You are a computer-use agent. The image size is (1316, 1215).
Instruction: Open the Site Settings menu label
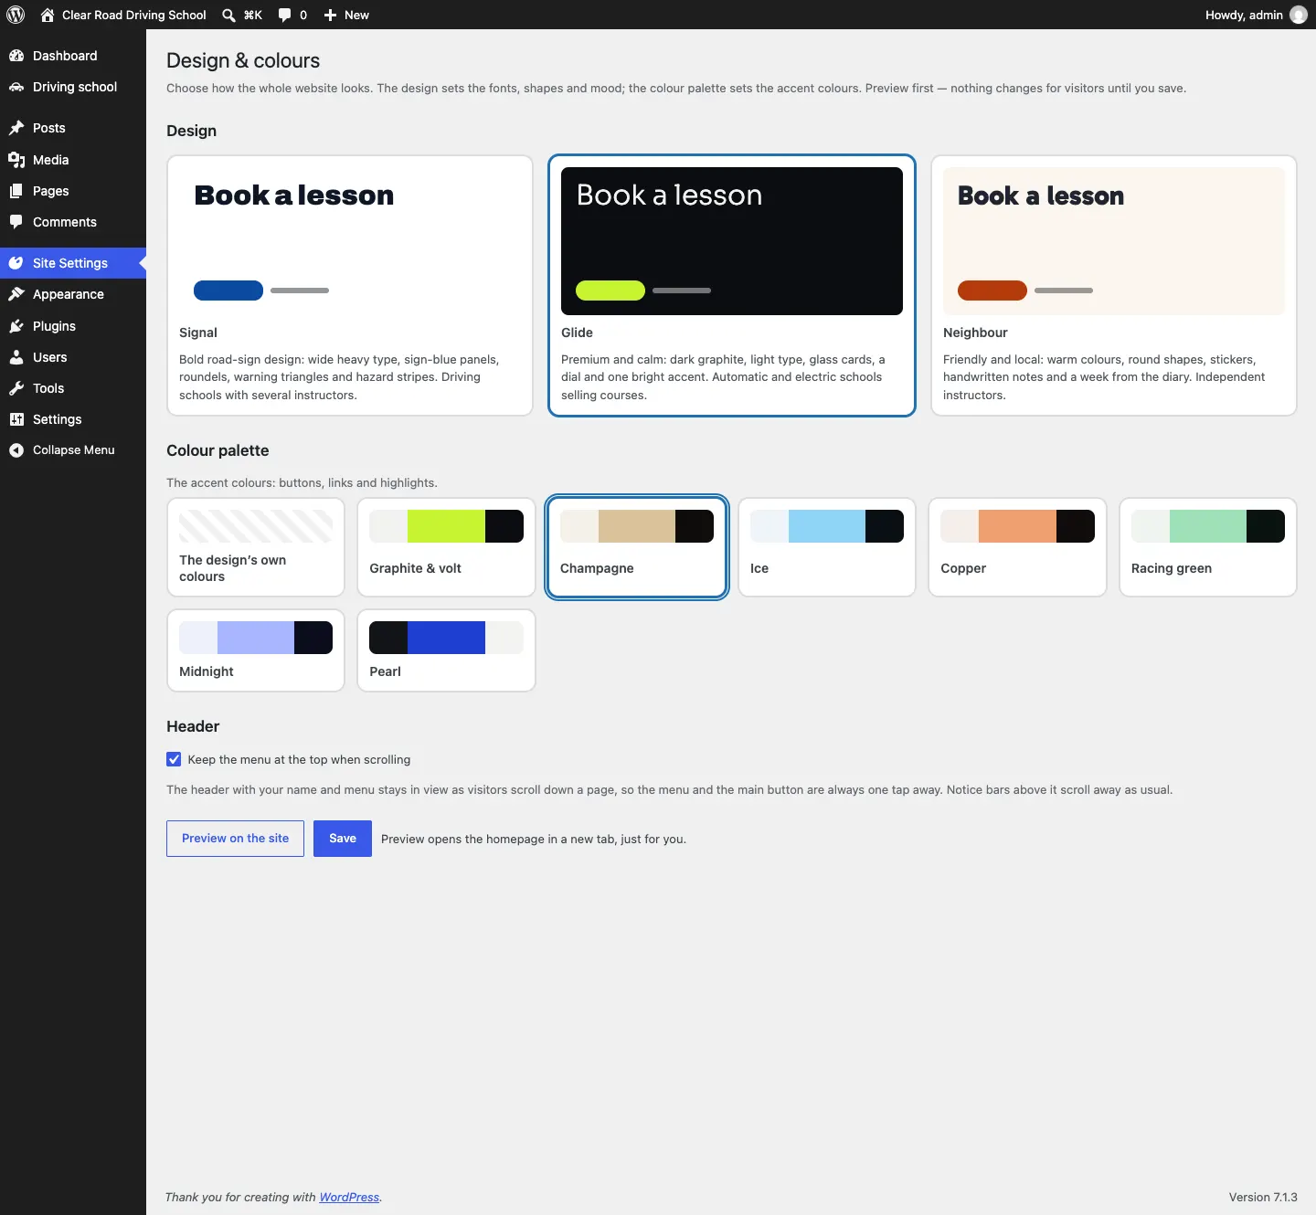tap(70, 263)
